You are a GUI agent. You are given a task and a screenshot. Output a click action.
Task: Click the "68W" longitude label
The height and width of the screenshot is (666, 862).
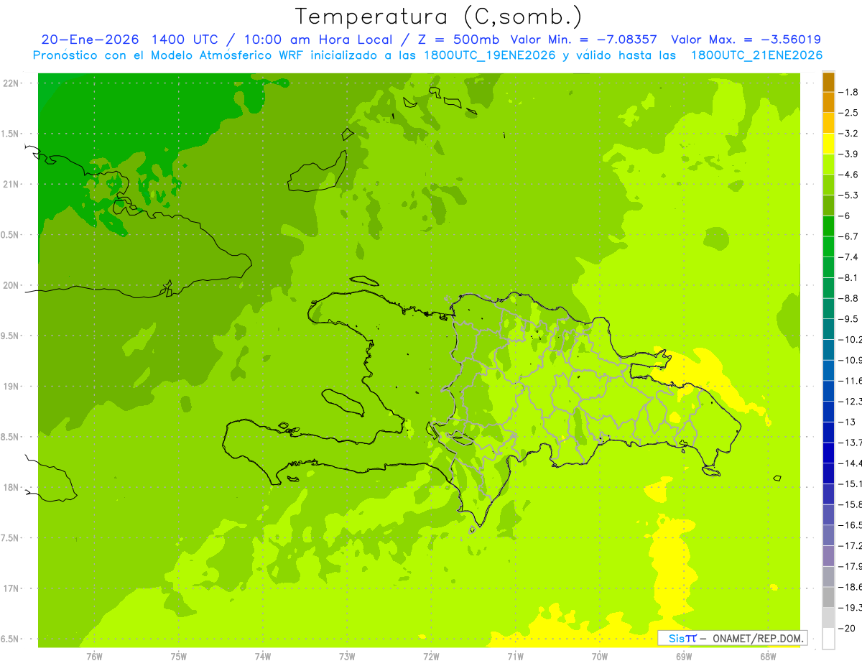[x=768, y=657]
